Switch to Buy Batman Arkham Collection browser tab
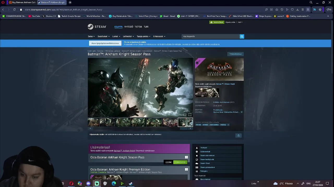The image size is (334, 187). click(x=22, y=2)
